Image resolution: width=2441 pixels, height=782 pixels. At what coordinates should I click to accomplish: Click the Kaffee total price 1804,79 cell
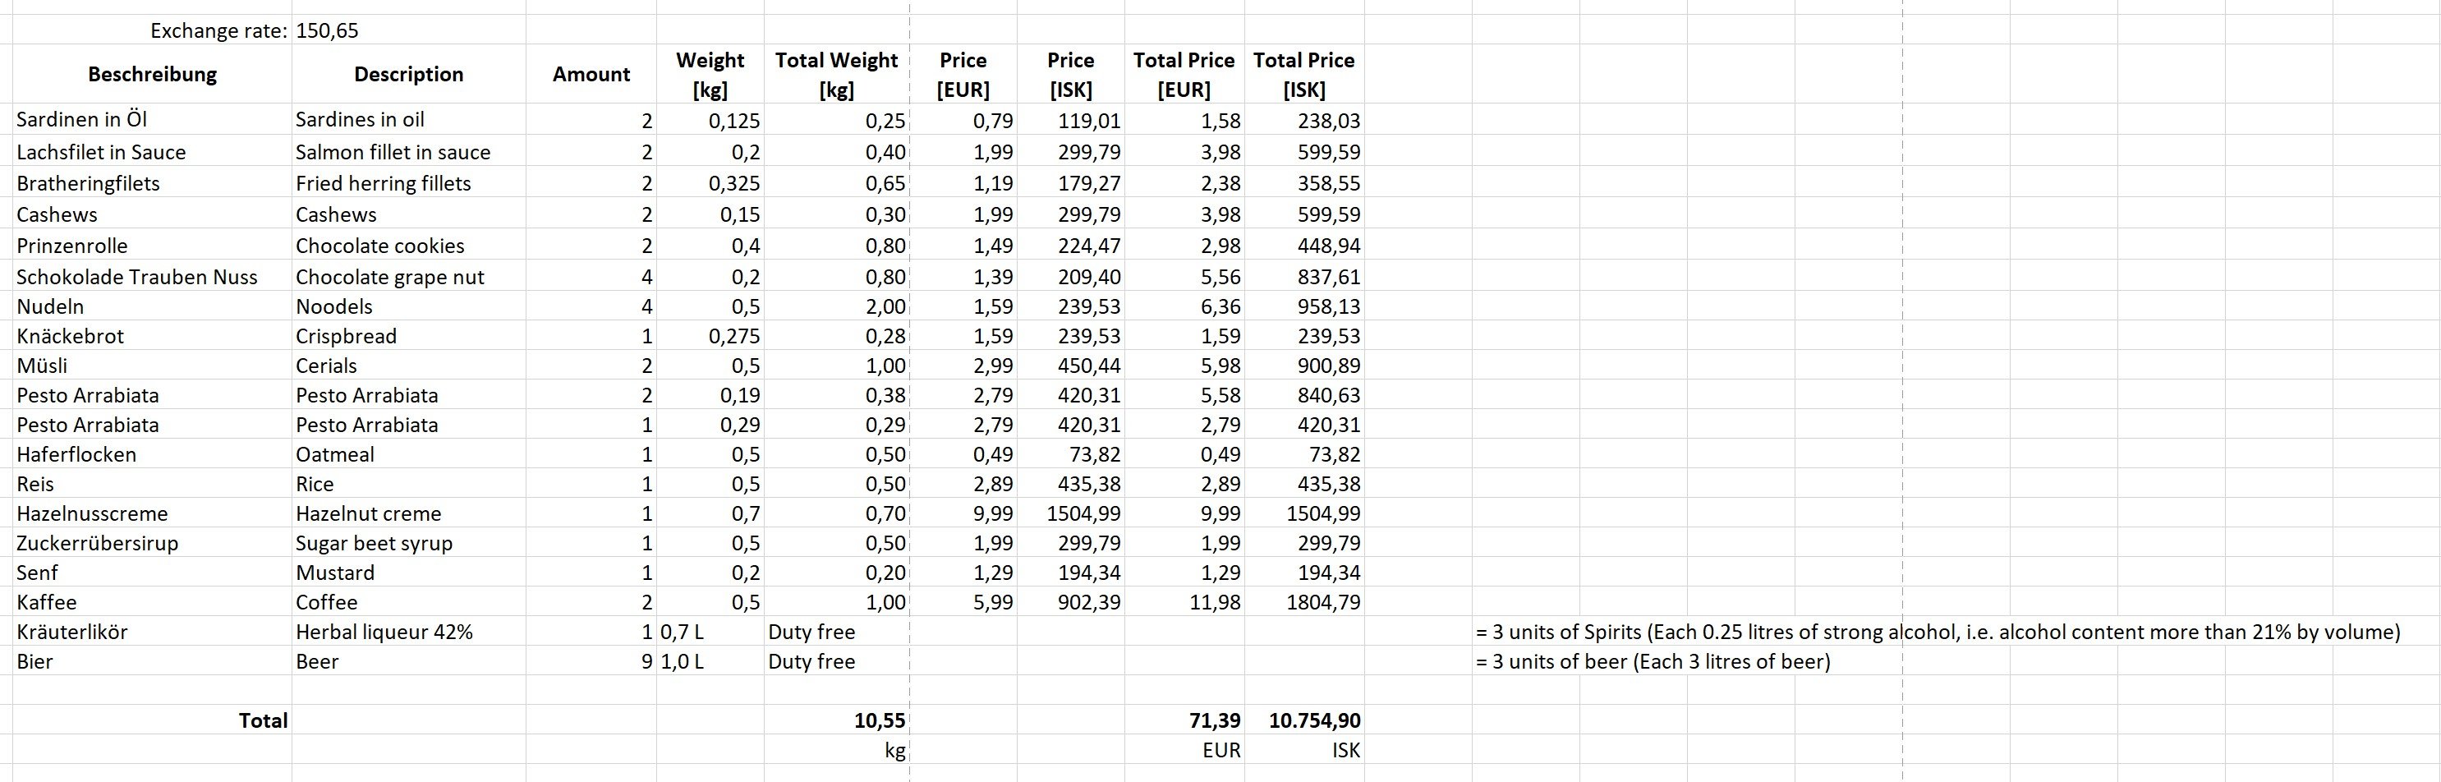[1305, 602]
